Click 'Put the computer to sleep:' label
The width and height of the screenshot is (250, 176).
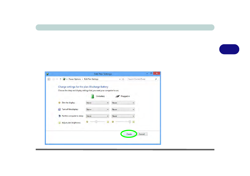pos(73,116)
